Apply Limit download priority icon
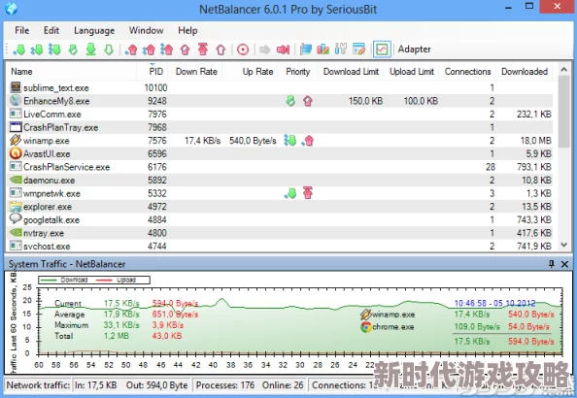This screenshot has height=398, width=577. pos(73,50)
